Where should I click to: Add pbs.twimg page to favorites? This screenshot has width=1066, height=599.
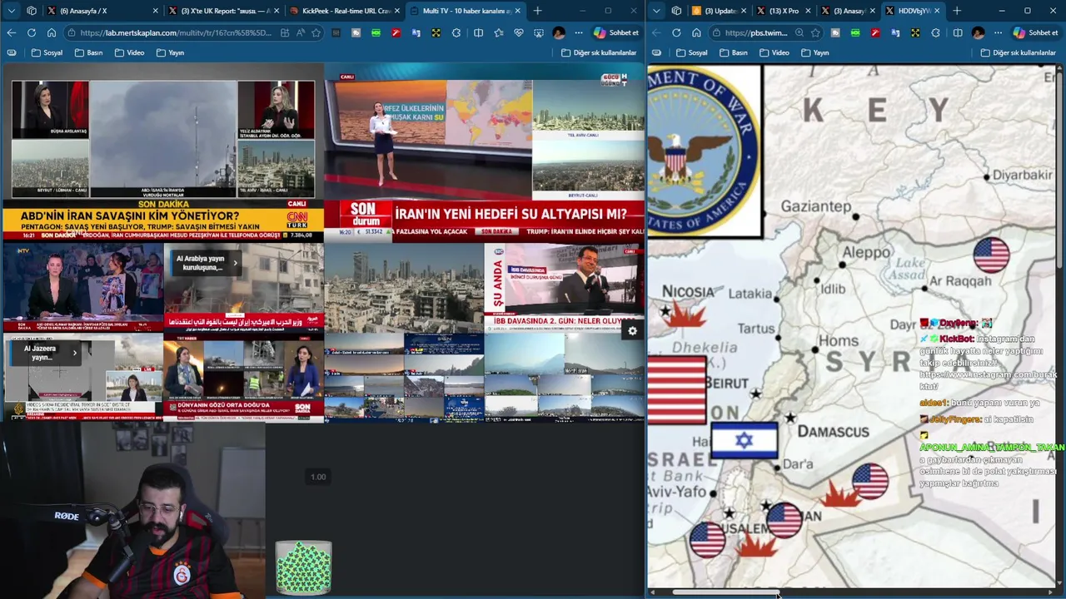(x=815, y=32)
